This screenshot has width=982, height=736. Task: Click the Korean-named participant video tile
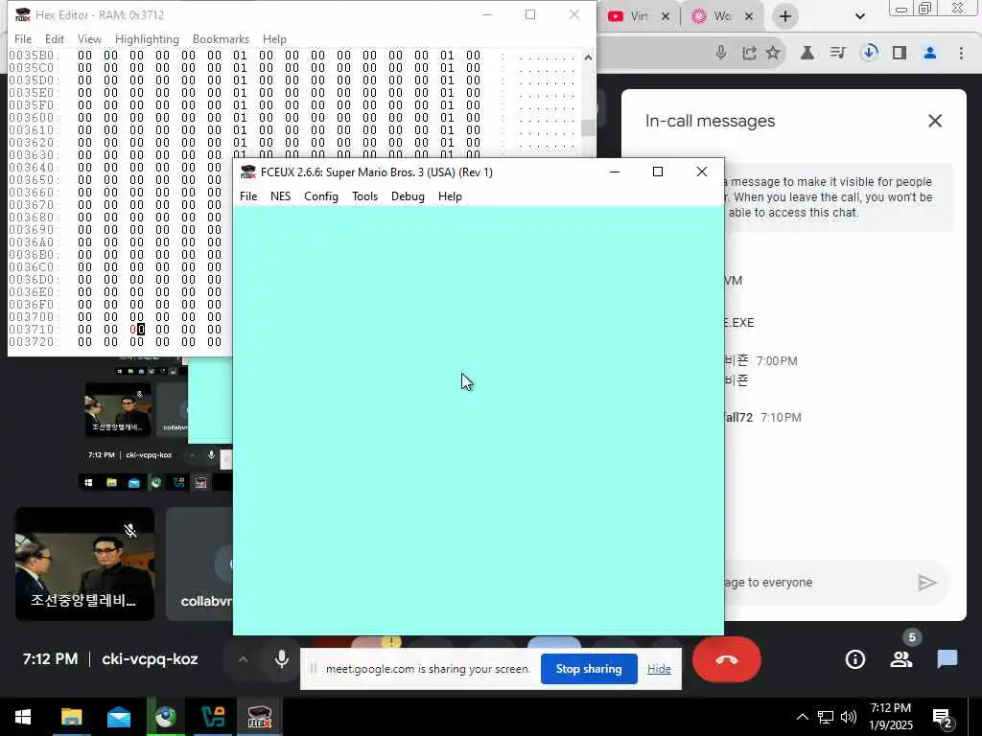click(x=84, y=564)
